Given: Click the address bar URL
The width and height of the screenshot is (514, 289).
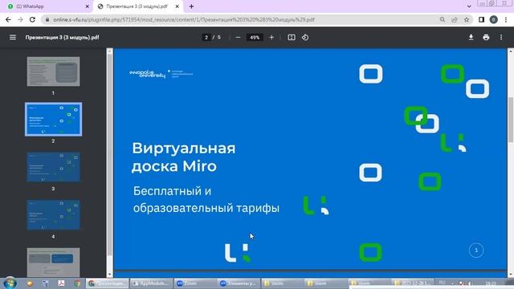Looking at the screenshot, I should point(184,19).
